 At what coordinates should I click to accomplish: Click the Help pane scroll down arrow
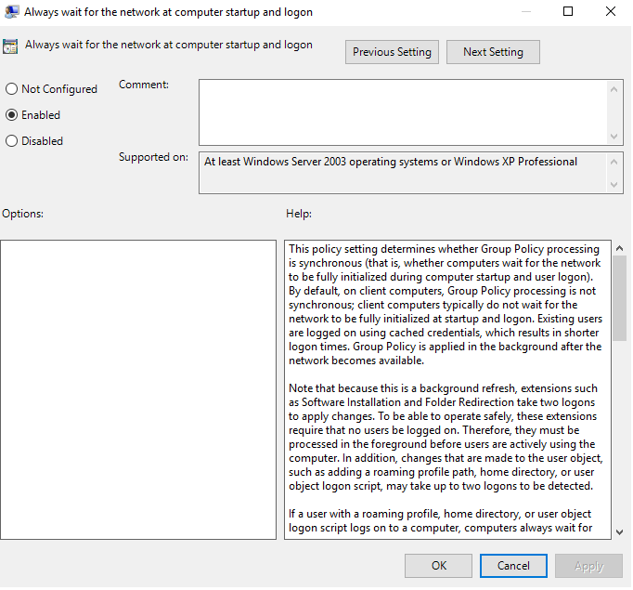619,531
